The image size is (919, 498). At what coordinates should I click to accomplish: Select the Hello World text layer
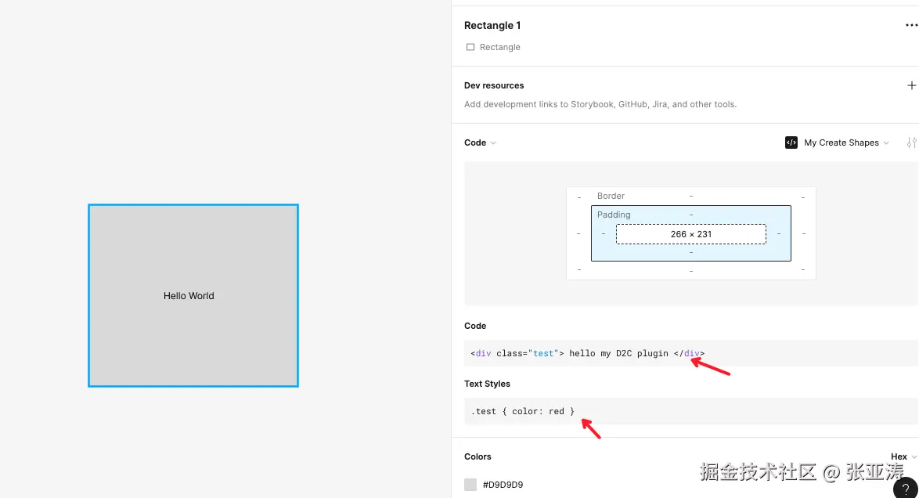tap(189, 296)
